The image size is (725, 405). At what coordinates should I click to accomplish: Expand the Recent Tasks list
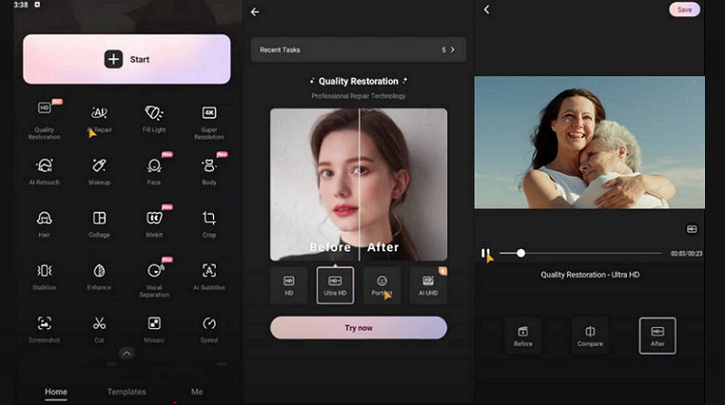coord(452,50)
